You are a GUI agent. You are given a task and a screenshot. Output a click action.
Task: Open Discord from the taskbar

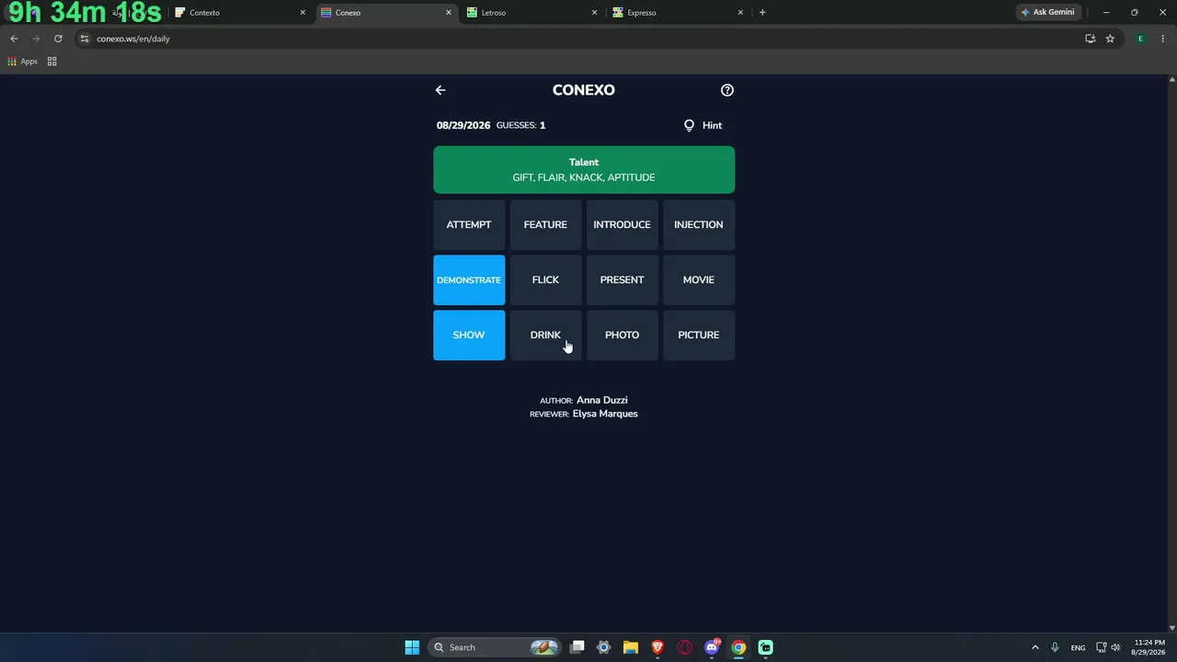click(x=712, y=647)
